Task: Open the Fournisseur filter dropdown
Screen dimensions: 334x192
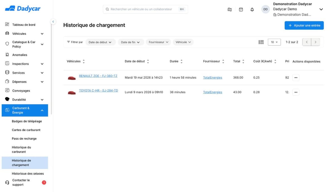Action: (x=158, y=42)
